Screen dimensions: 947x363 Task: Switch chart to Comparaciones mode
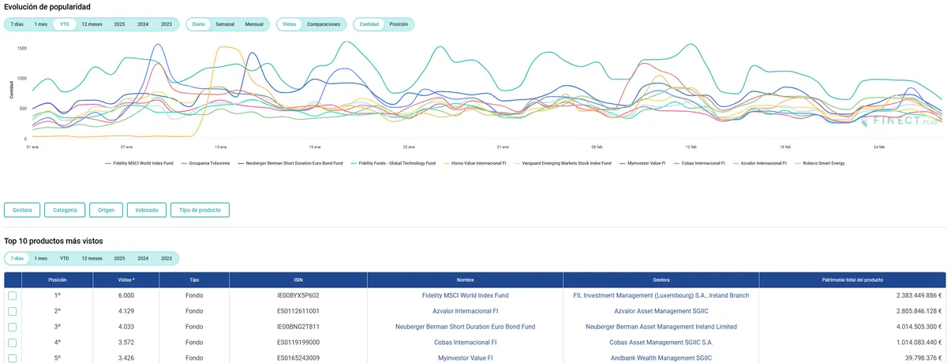(x=324, y=24)
